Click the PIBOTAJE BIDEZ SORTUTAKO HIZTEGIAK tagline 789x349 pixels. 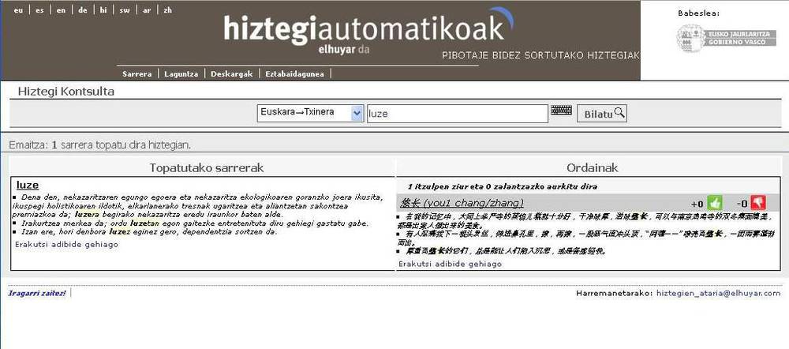click(540, 55)
